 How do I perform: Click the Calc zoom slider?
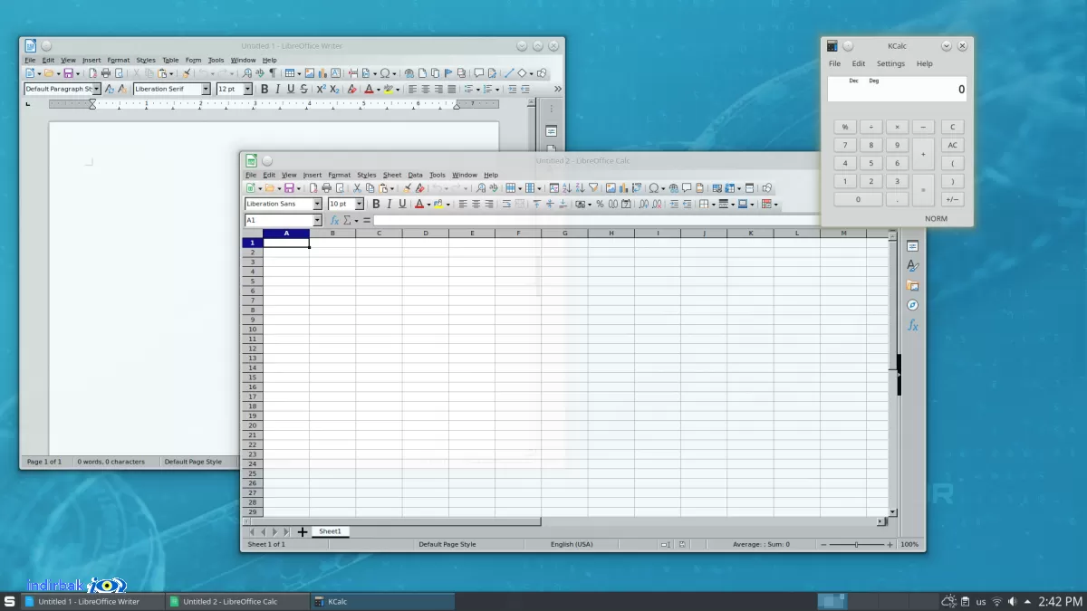[x=857, y=544]
